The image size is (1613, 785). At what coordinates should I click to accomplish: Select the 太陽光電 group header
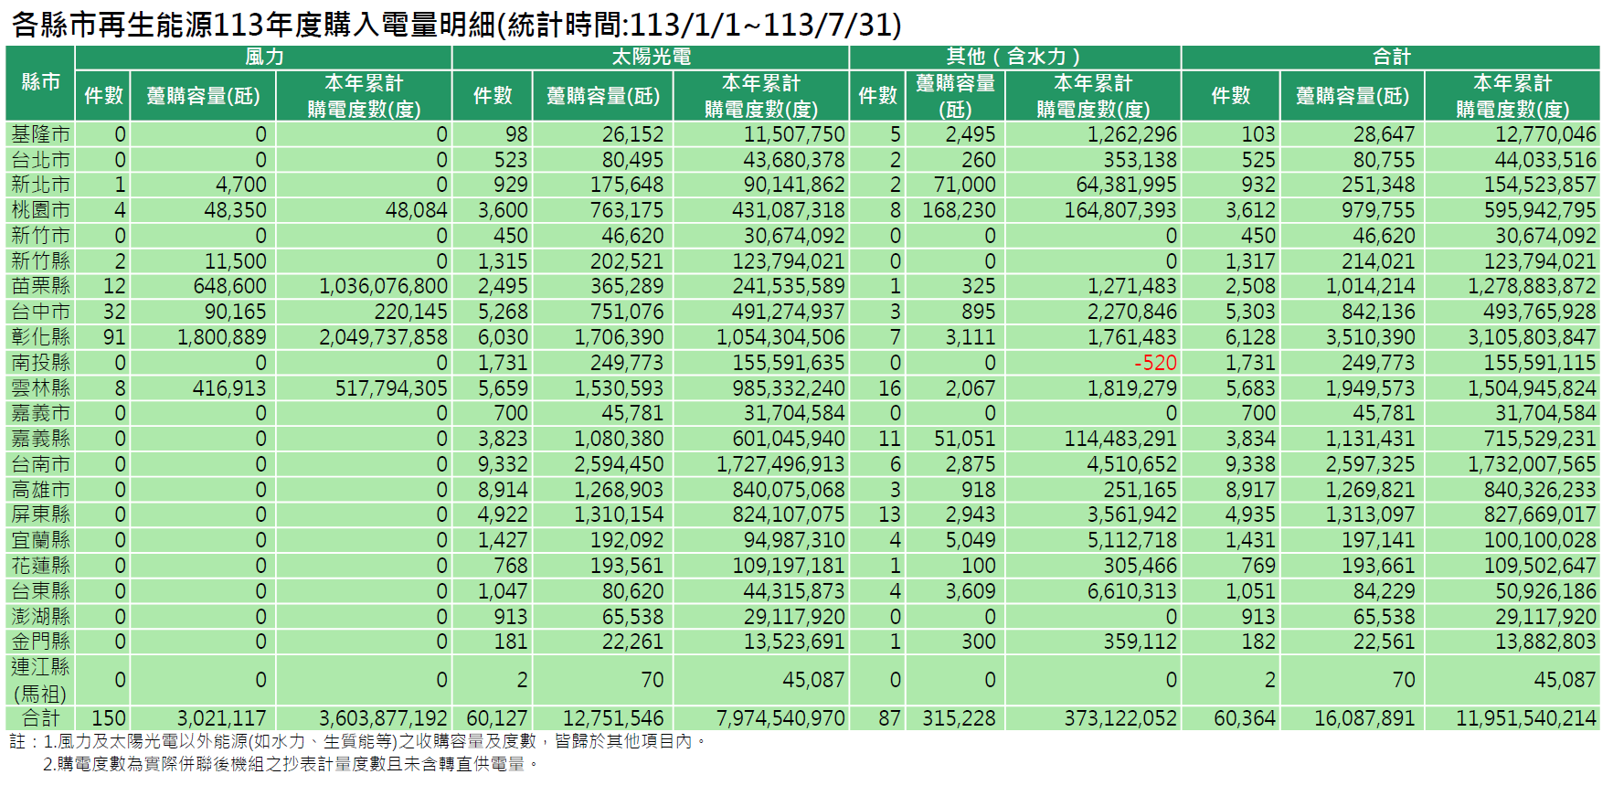[x=651, y=57]
